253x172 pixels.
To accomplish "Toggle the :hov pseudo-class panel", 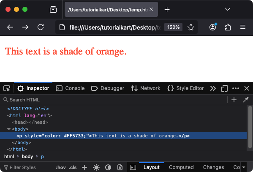I will click(61, 167).
